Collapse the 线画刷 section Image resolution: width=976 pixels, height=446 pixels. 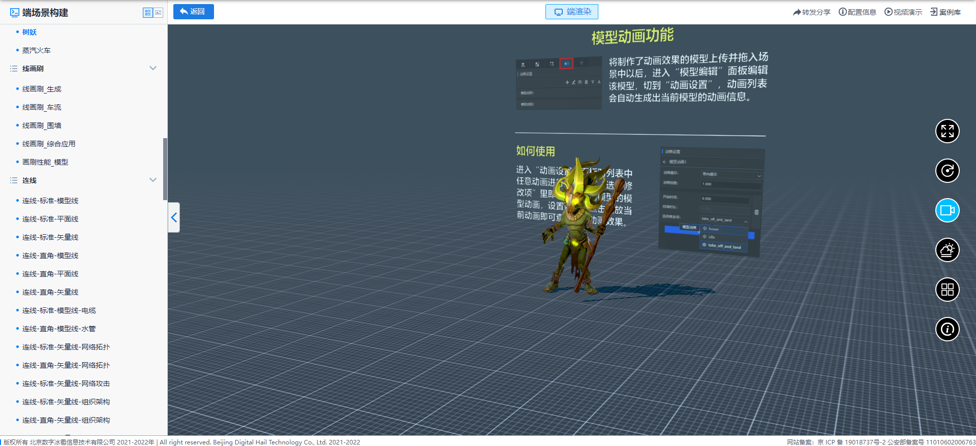click(152, 69)
